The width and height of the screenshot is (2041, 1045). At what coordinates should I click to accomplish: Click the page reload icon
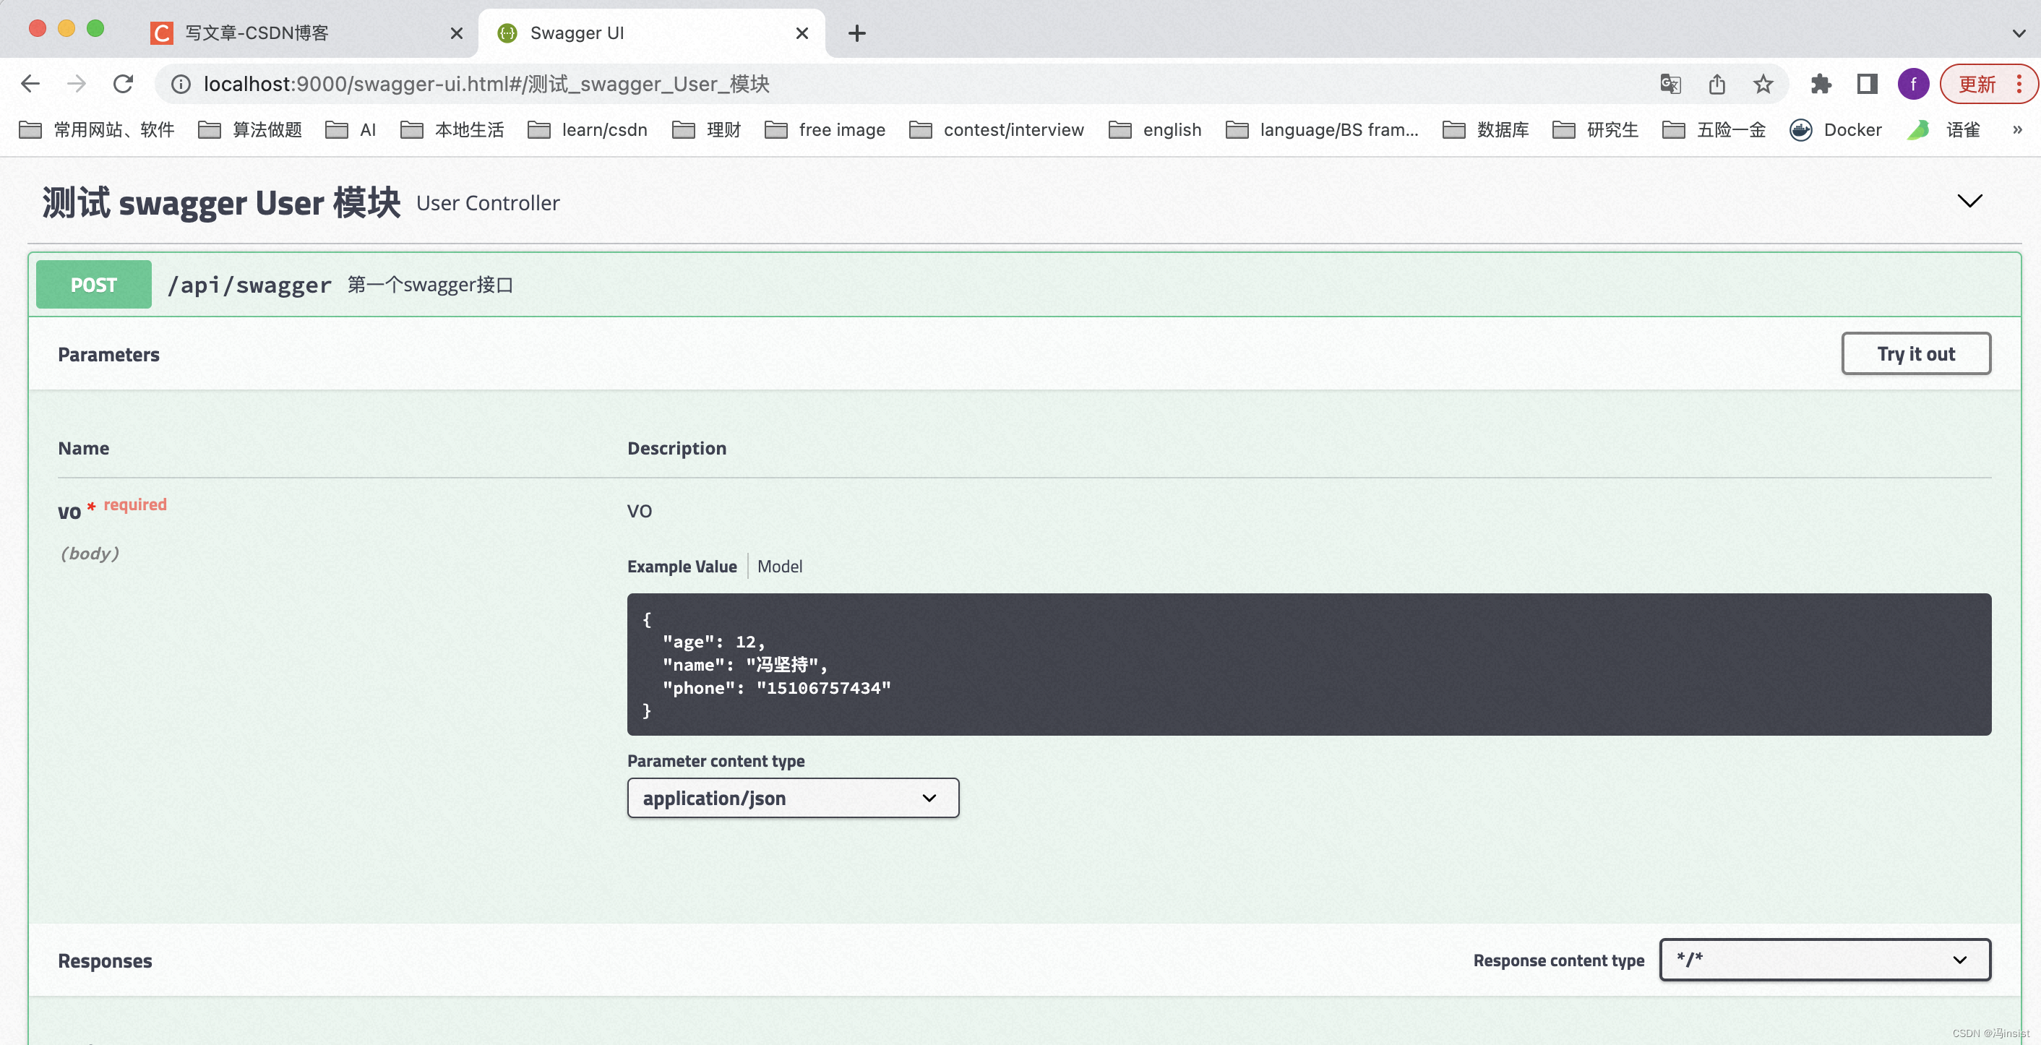123,84
